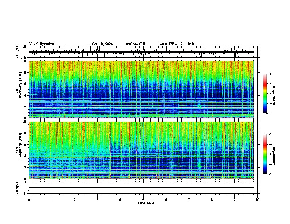Click the "VLF Spectra" title text
This screenshot has width=290, height=224.
pos(41,44)
